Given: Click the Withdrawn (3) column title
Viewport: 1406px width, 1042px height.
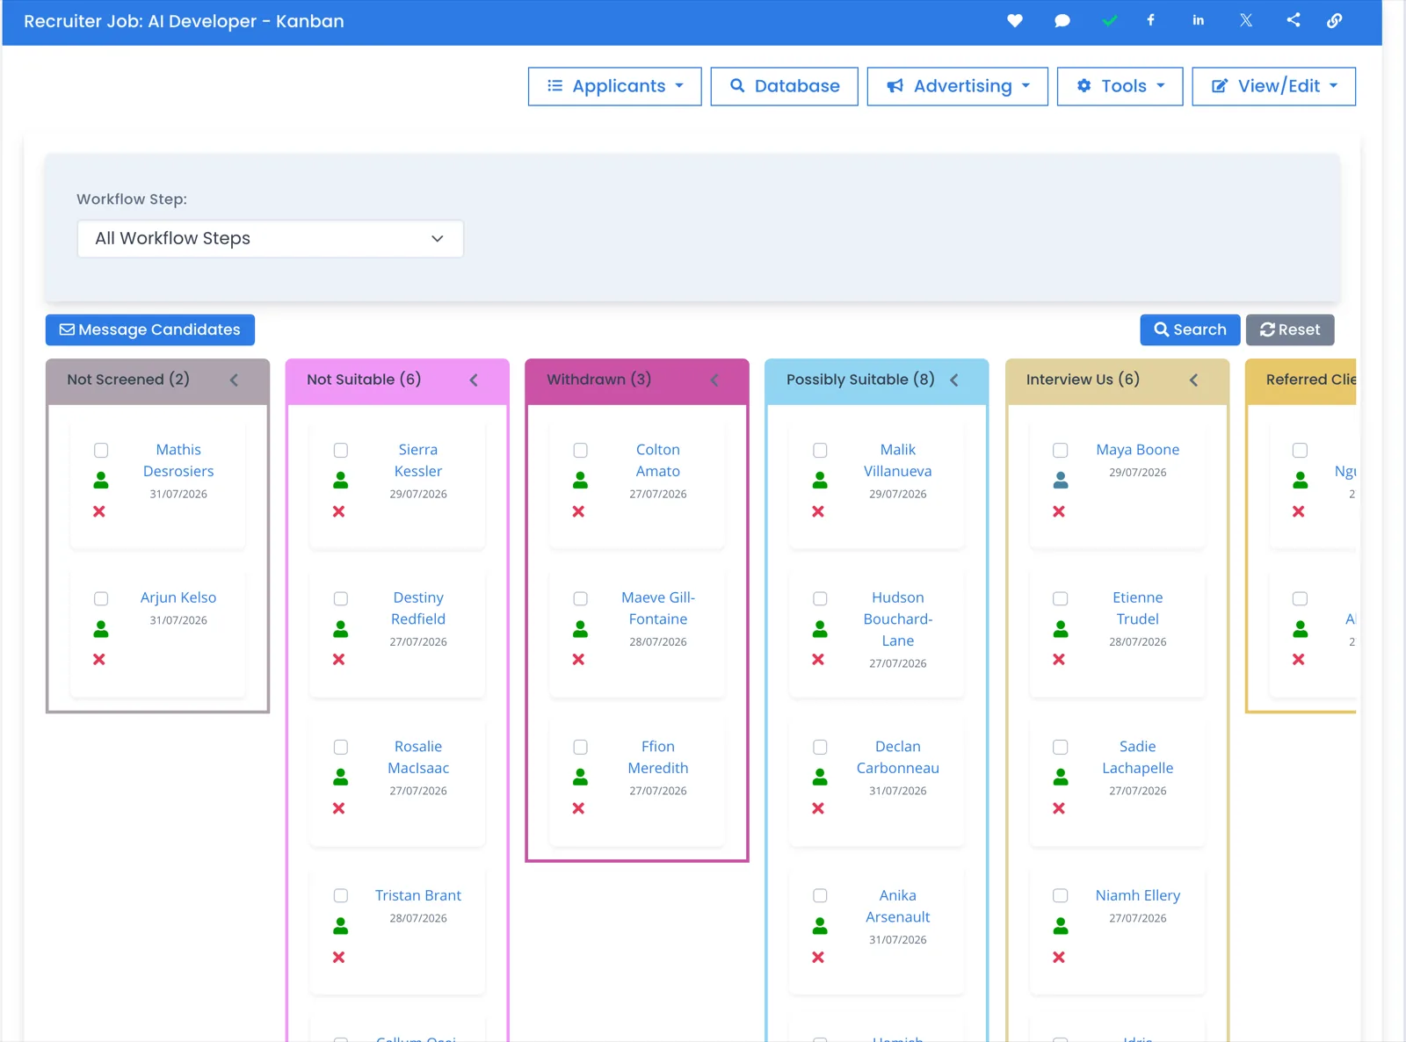Looking at the screenshot, I should (x=599, y=380).
